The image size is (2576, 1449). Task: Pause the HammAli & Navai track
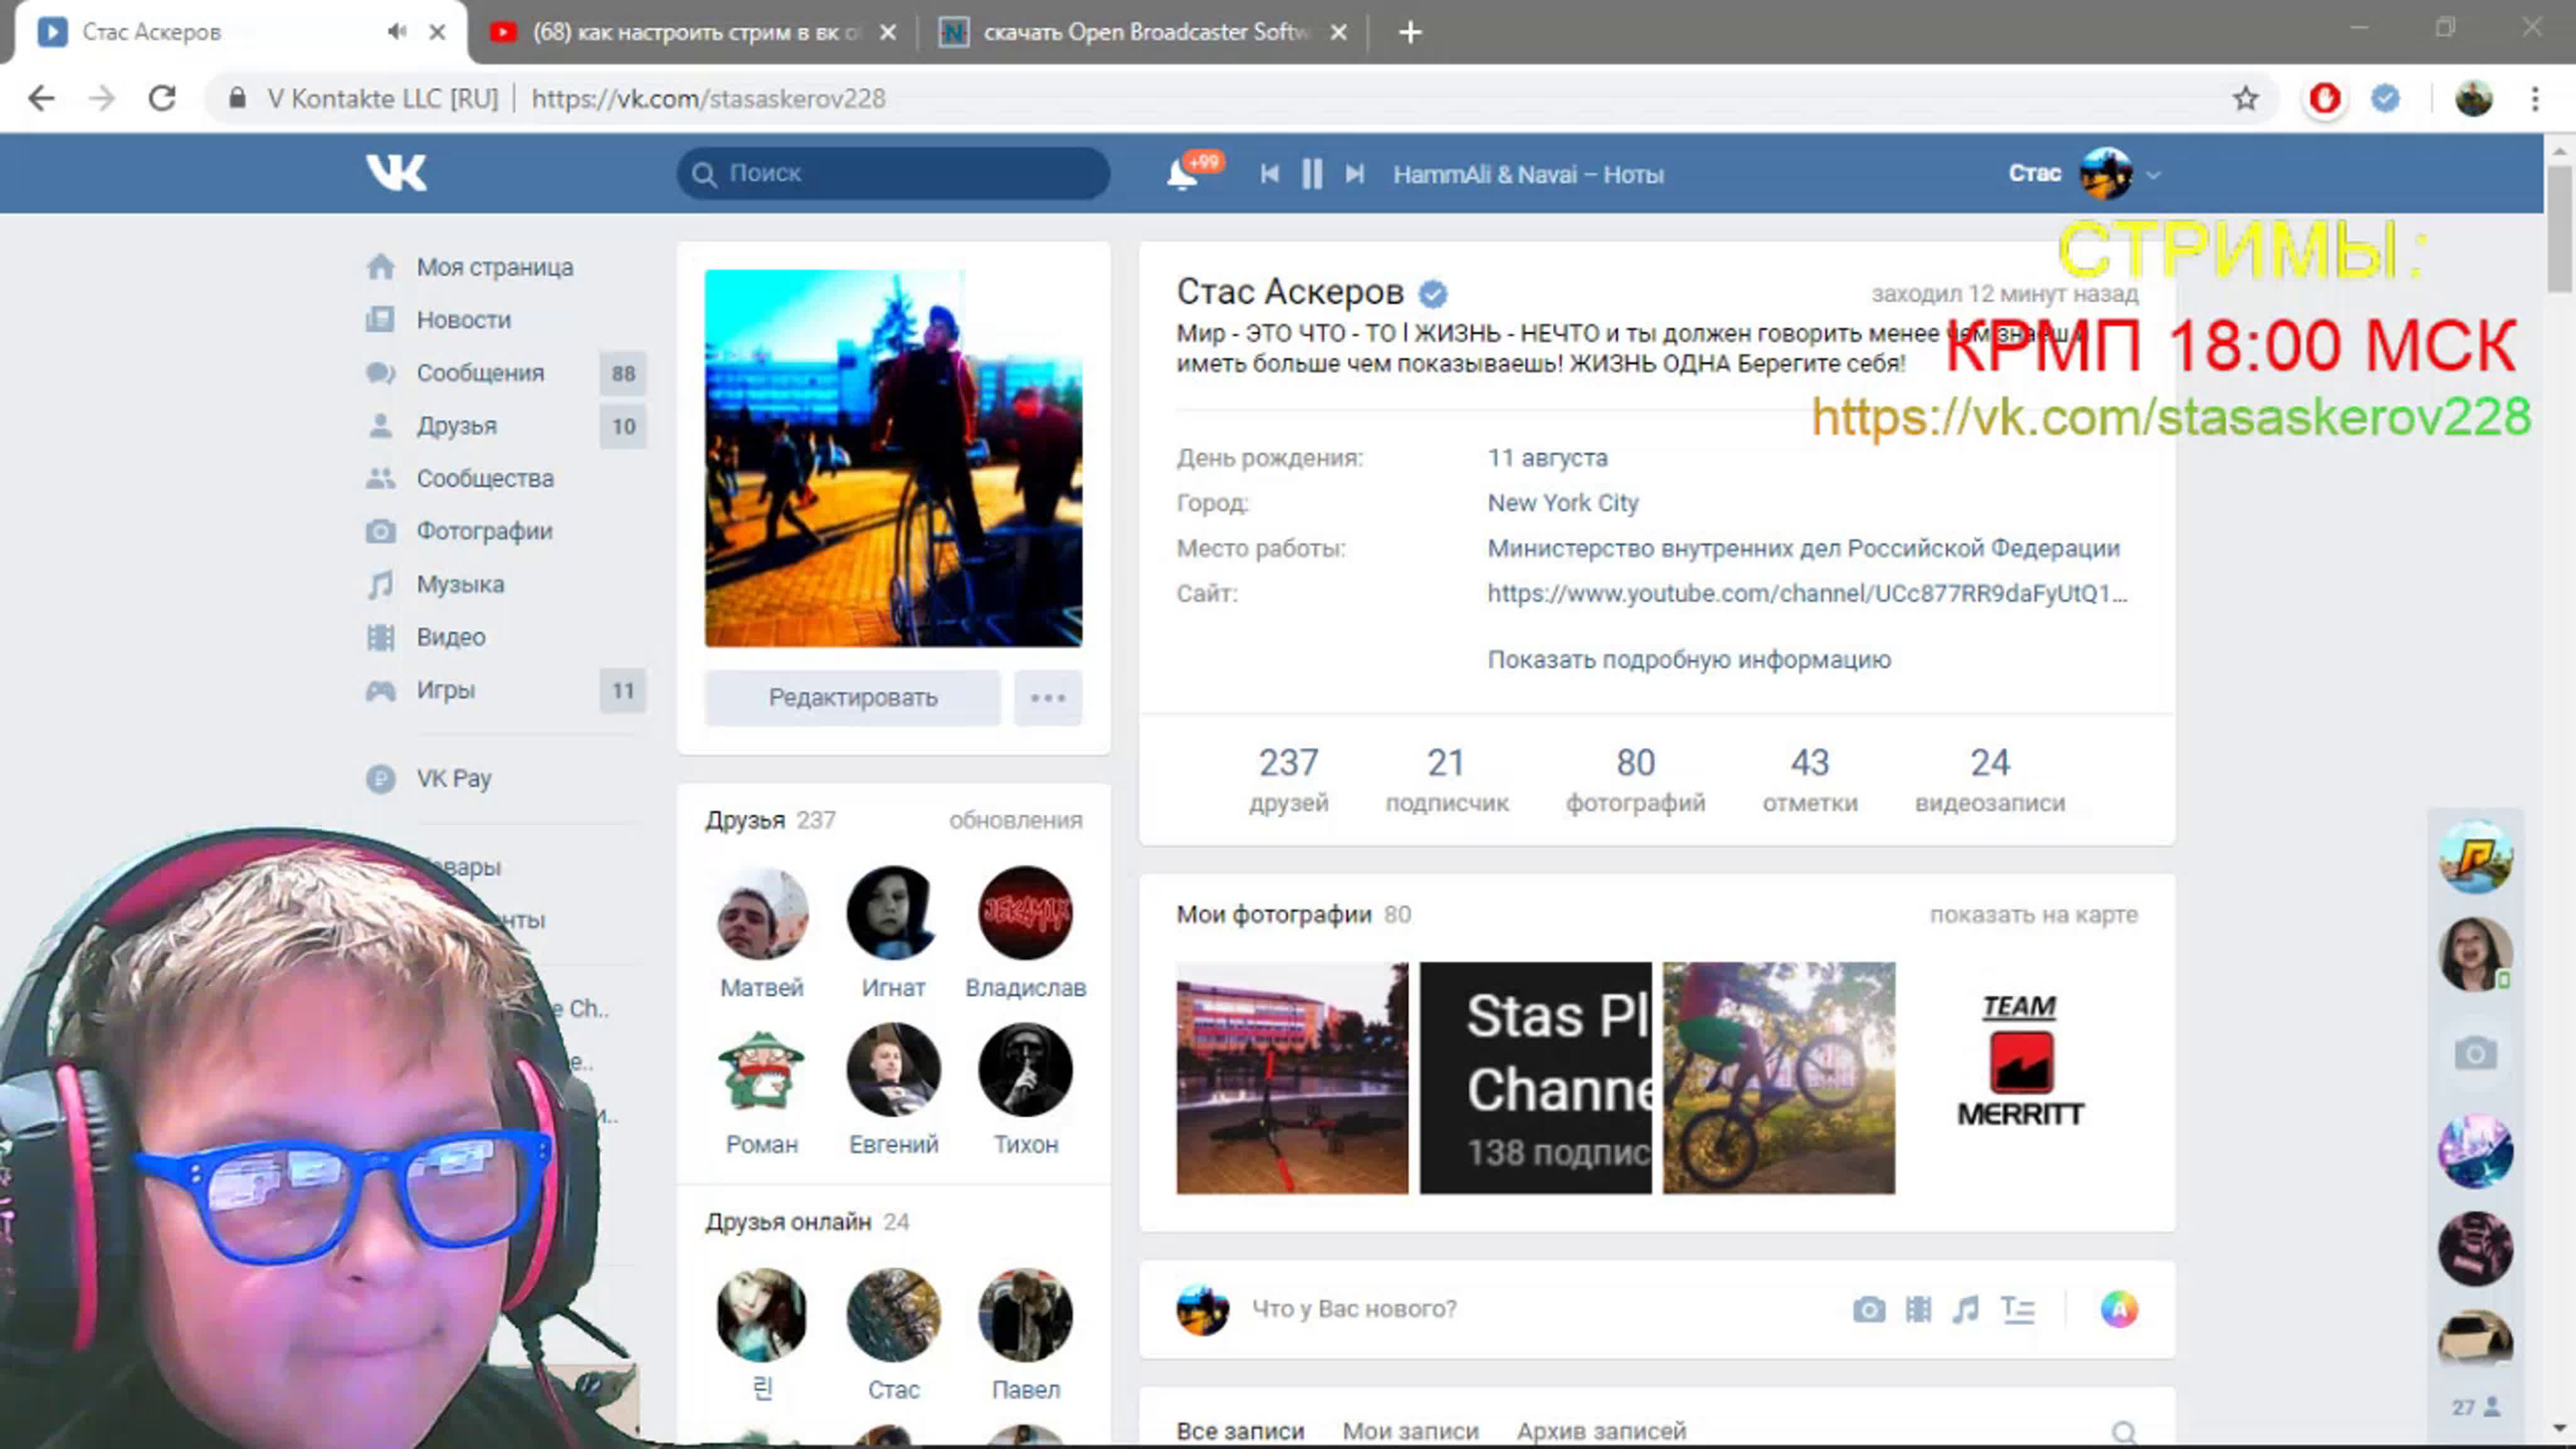pyautogui.click(x=1312, y=174)
